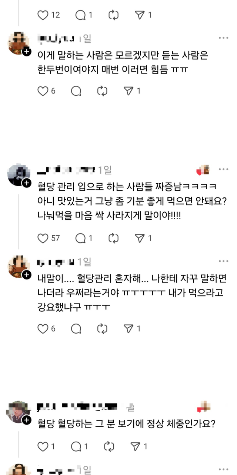Like the "혈당 혈당하는 그 분" comment
237x475 pixels.
click(43, 446)
